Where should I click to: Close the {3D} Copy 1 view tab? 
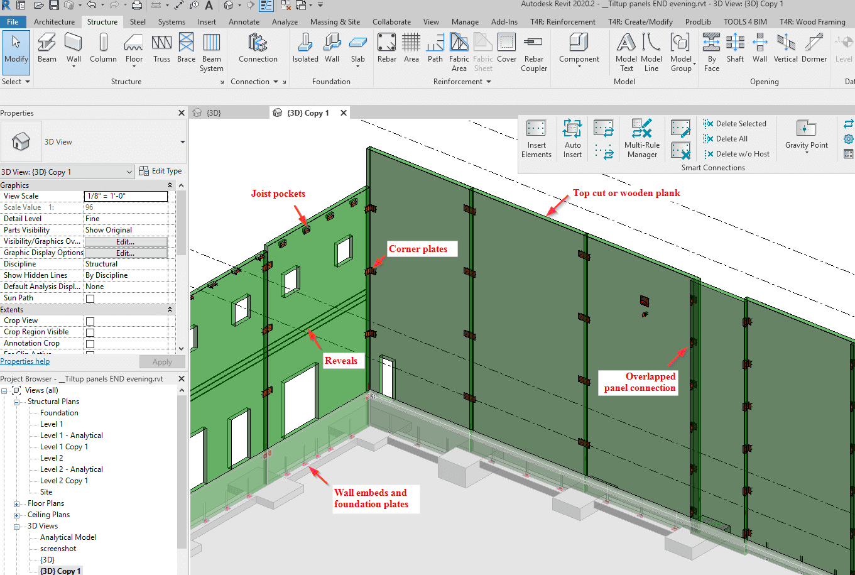(343, 113)
